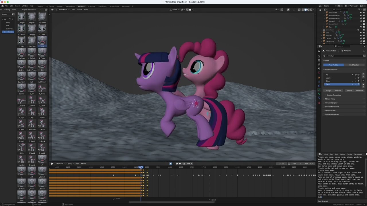
Task: Open the Global transform orientation dropdown
Action: coord(175,10)
